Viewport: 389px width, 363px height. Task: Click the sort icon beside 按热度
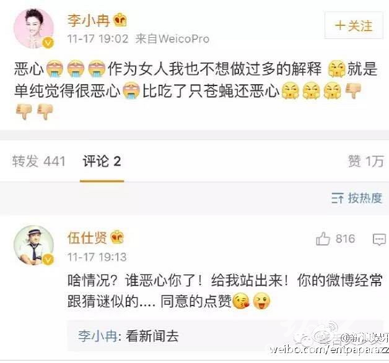338,198
